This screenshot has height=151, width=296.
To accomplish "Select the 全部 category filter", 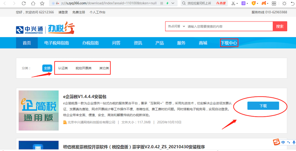I will pyautogui.click(x=47, y=68).
